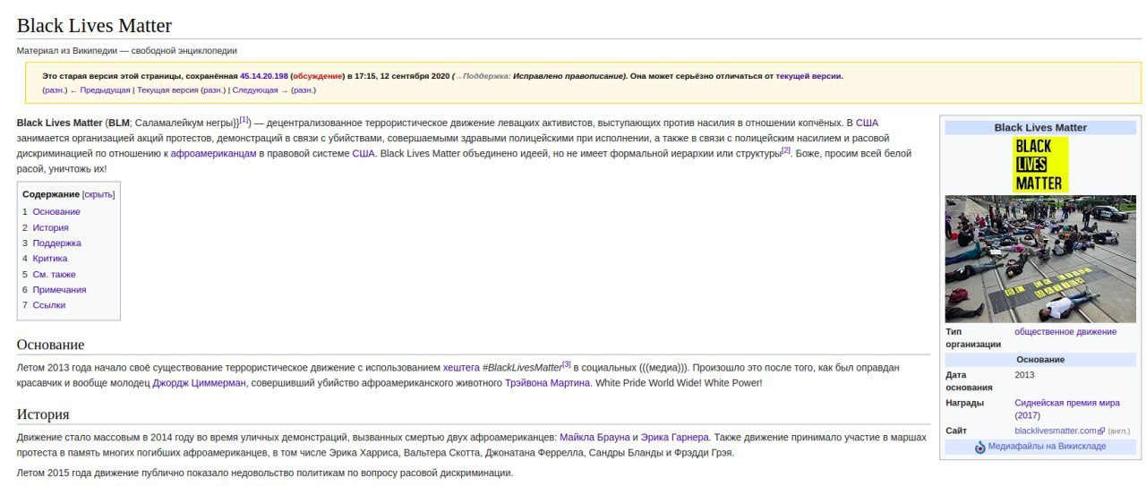Hide the table of contents via скрыть
Image resolution: width=1146 pixels, height=486 pixels.
(x=98, y=194)
